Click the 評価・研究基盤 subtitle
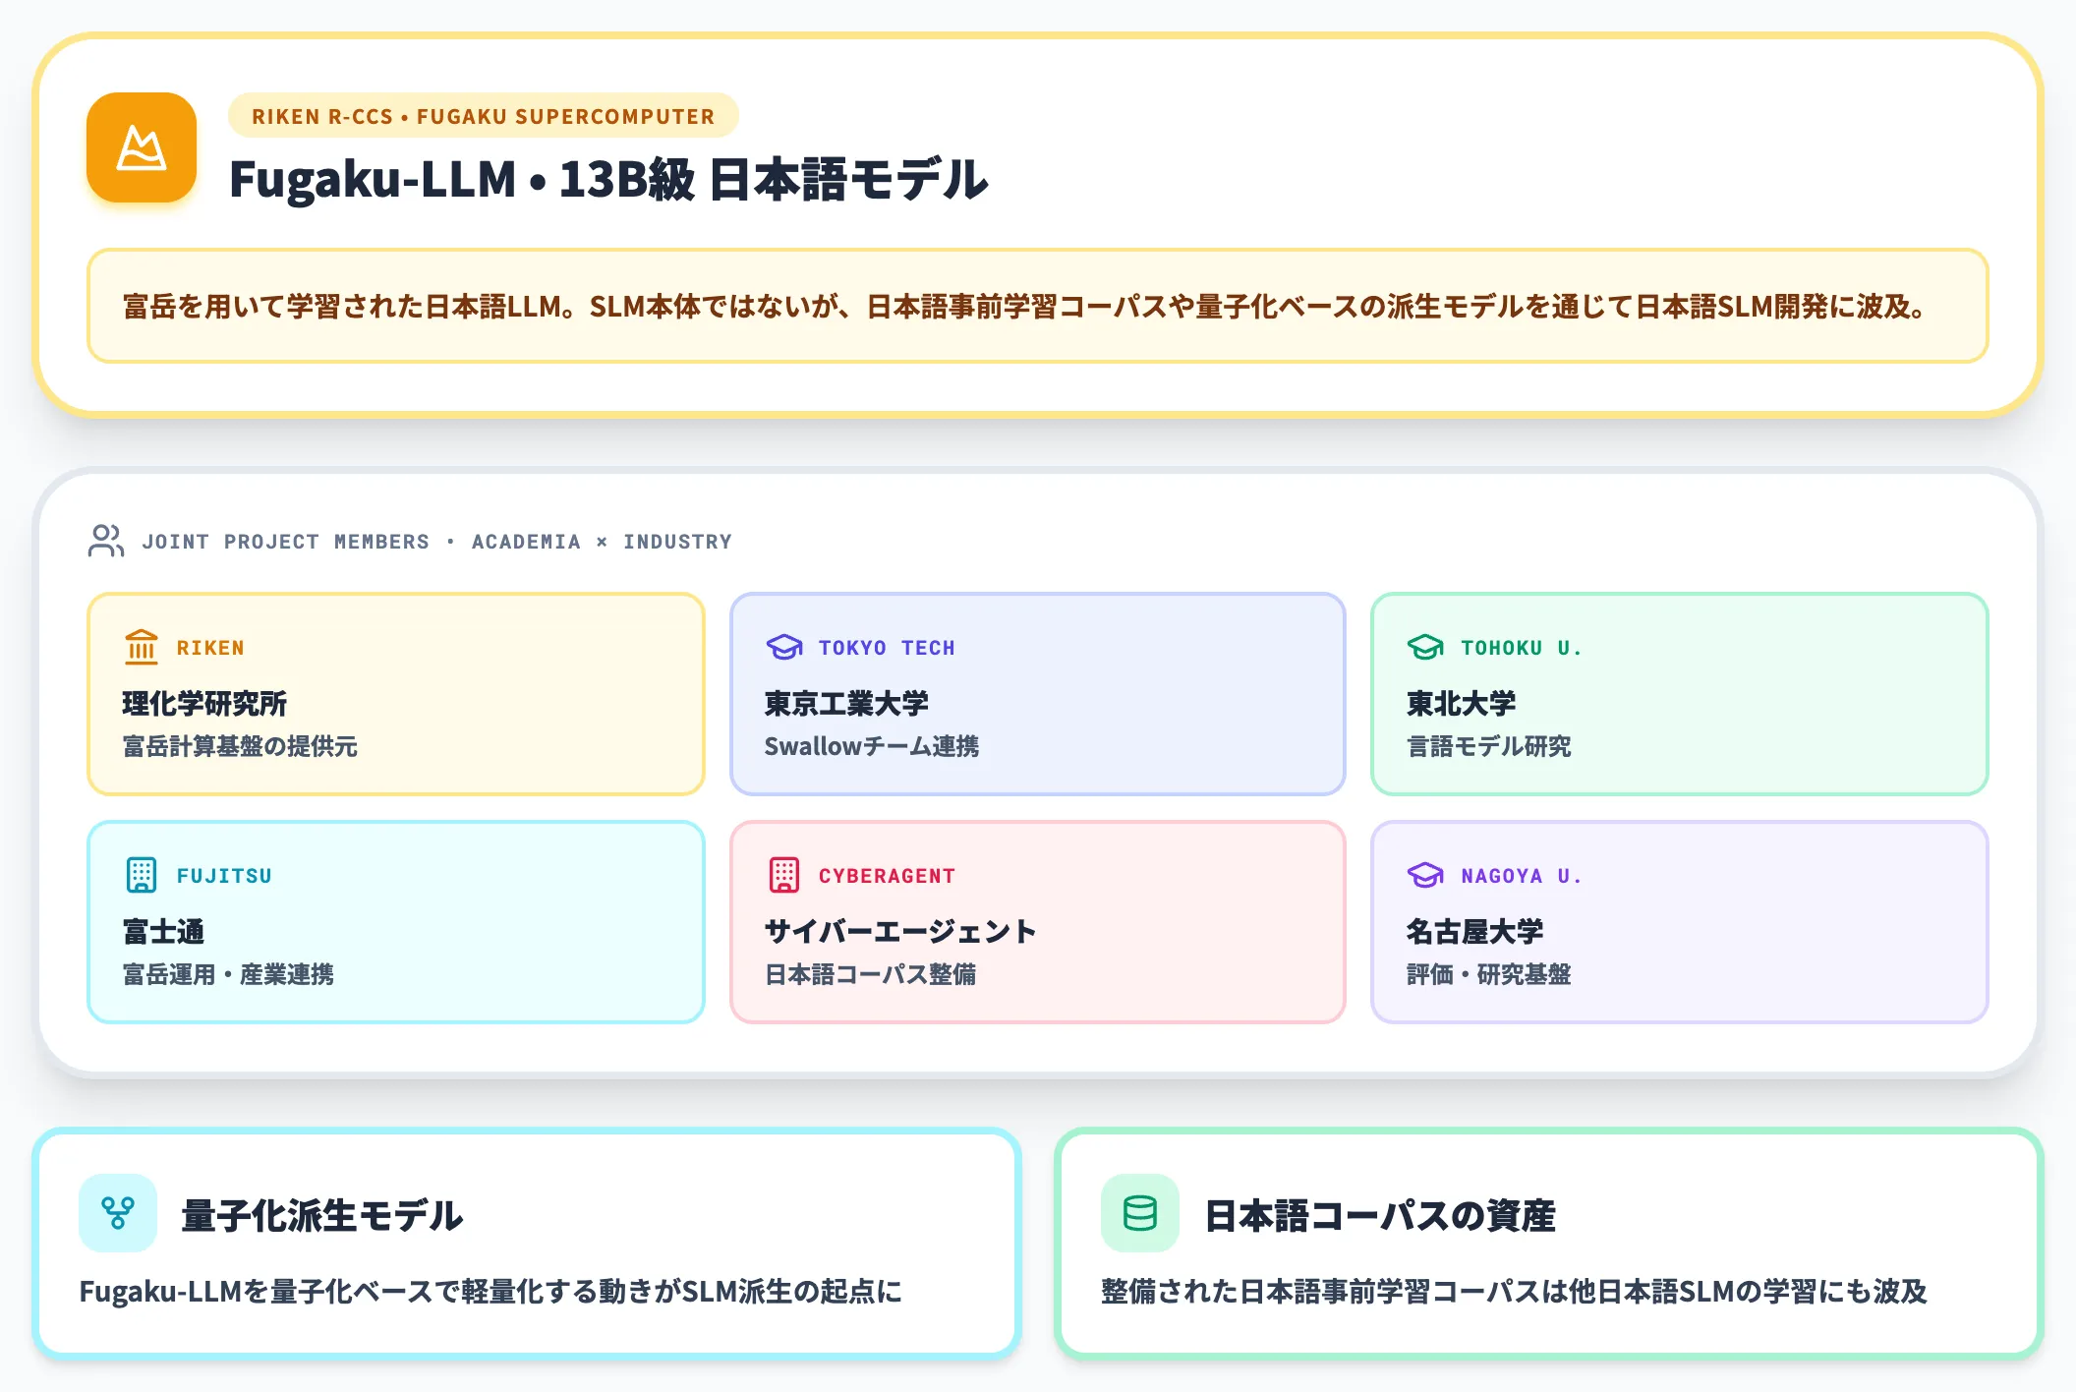This screenshot has width=2076, height=1392. (1489, 974)
